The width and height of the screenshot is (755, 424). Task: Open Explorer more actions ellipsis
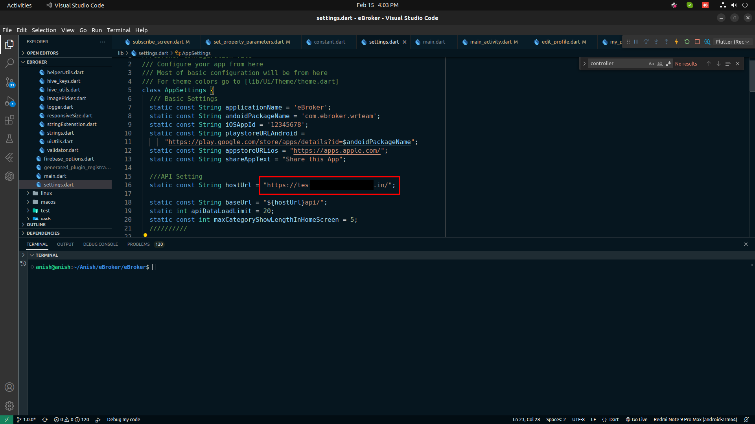pyautogui.click(x=103, y=42)
